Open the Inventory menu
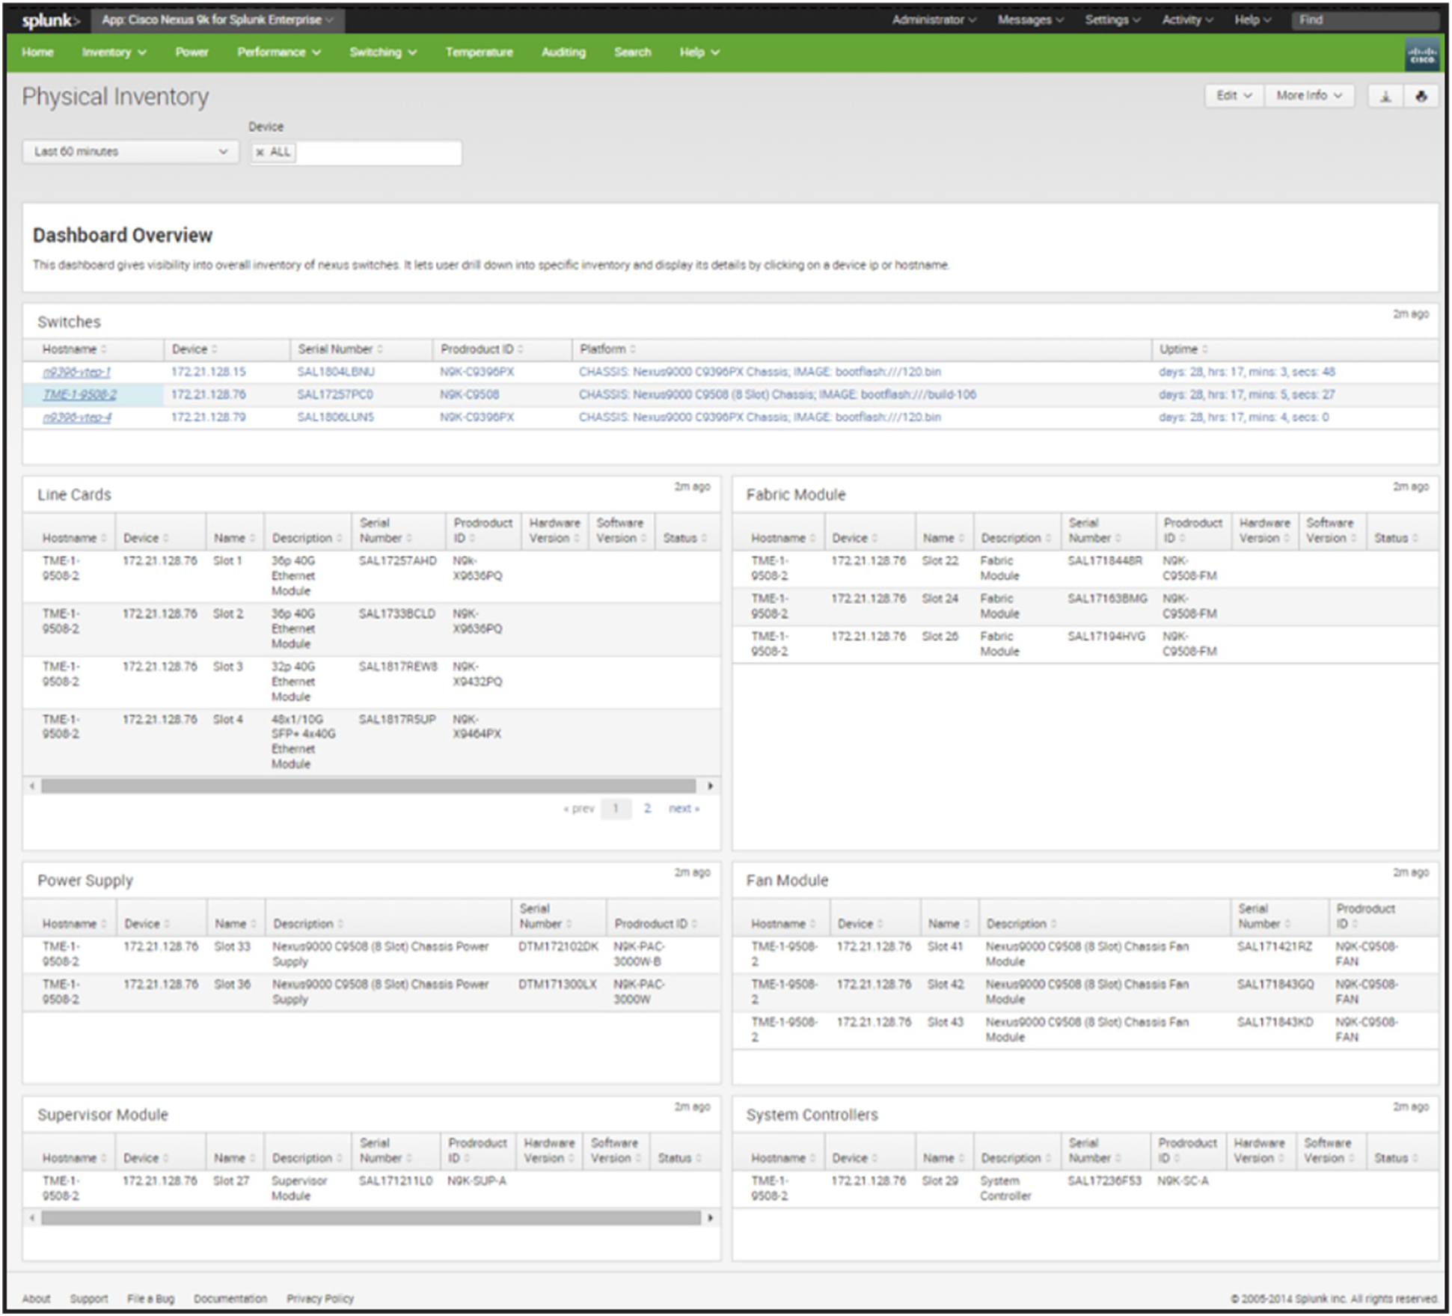 [114, 52]
